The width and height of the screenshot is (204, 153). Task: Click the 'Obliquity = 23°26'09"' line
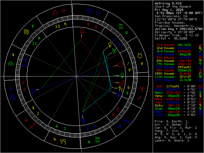coord(175,32)
